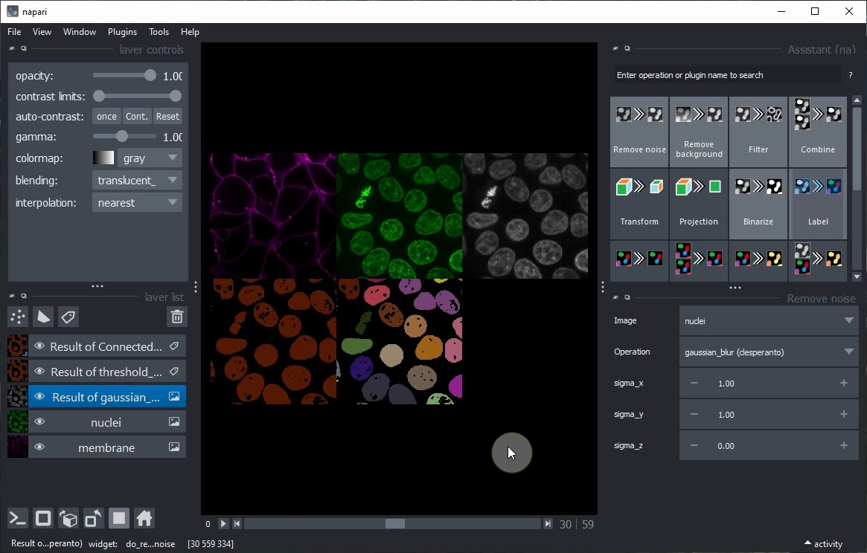Toggle 2D/3D view mode icon
Image resolution: width=867 pixels, height=553 pixels.
click(43, 518)
